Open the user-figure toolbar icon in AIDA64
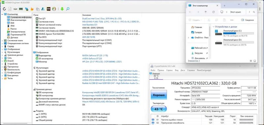The image size is (264, 125). point(43,9)
